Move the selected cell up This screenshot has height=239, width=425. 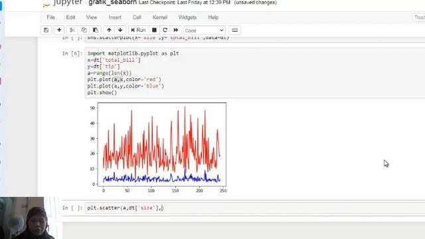click(x=109, y=30)
